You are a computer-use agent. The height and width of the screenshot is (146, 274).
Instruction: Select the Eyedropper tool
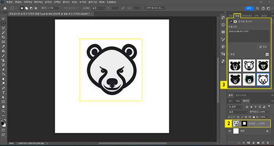(3, 46)
